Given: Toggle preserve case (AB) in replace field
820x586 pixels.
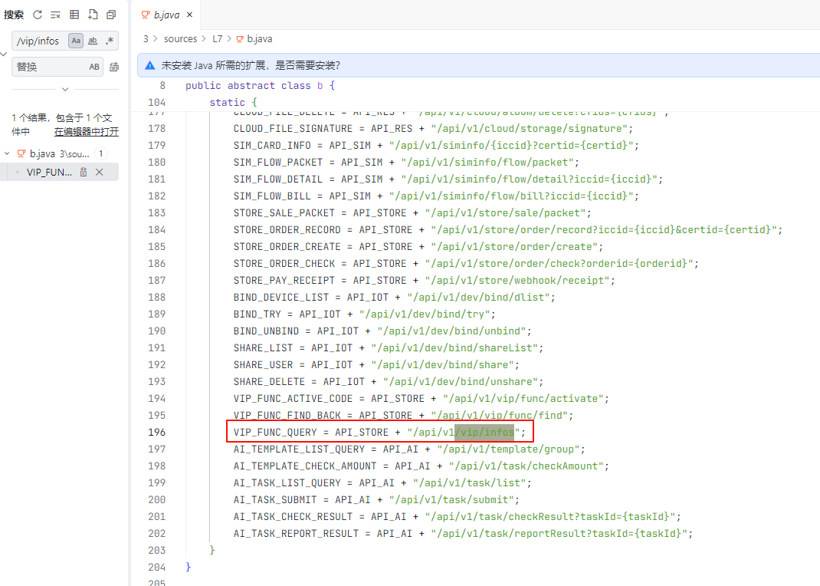Looking at the screenshot, I should coord(94,67).
